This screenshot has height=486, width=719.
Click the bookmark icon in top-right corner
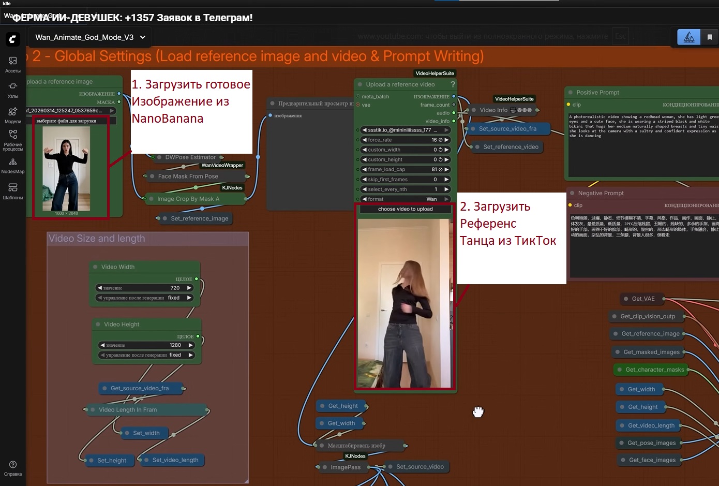point(710,37)
